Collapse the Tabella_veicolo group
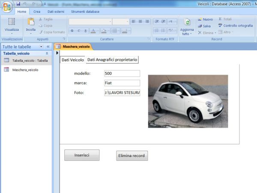Viewport: 257px width, 193px height. click(47, 54)
